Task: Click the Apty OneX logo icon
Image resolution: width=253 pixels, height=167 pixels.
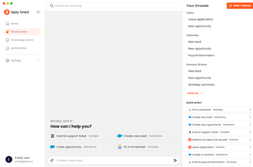Action: tap(7, 12)
